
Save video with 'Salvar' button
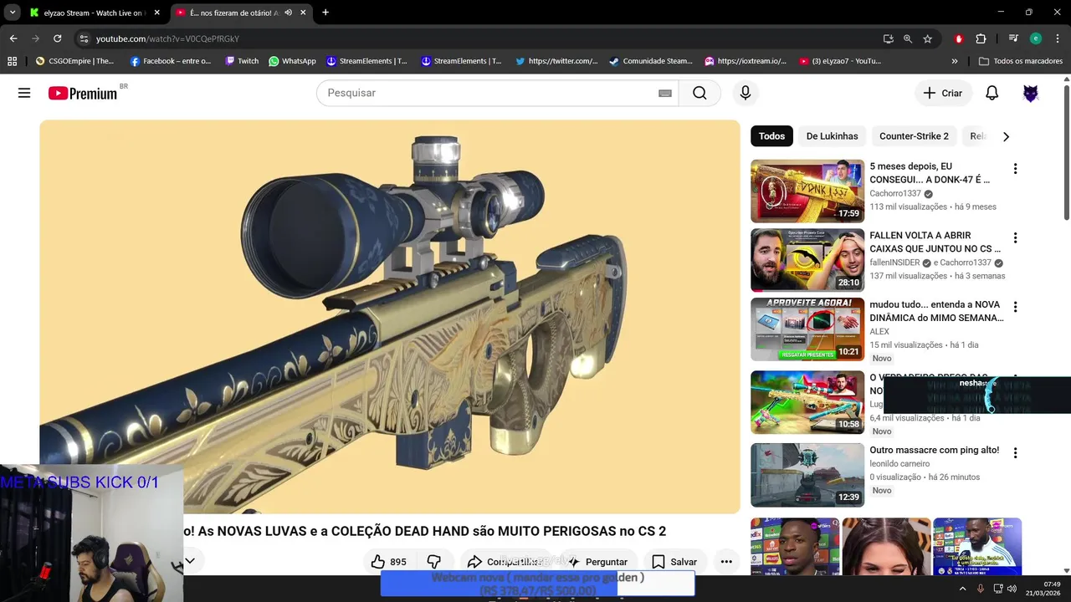674,562
